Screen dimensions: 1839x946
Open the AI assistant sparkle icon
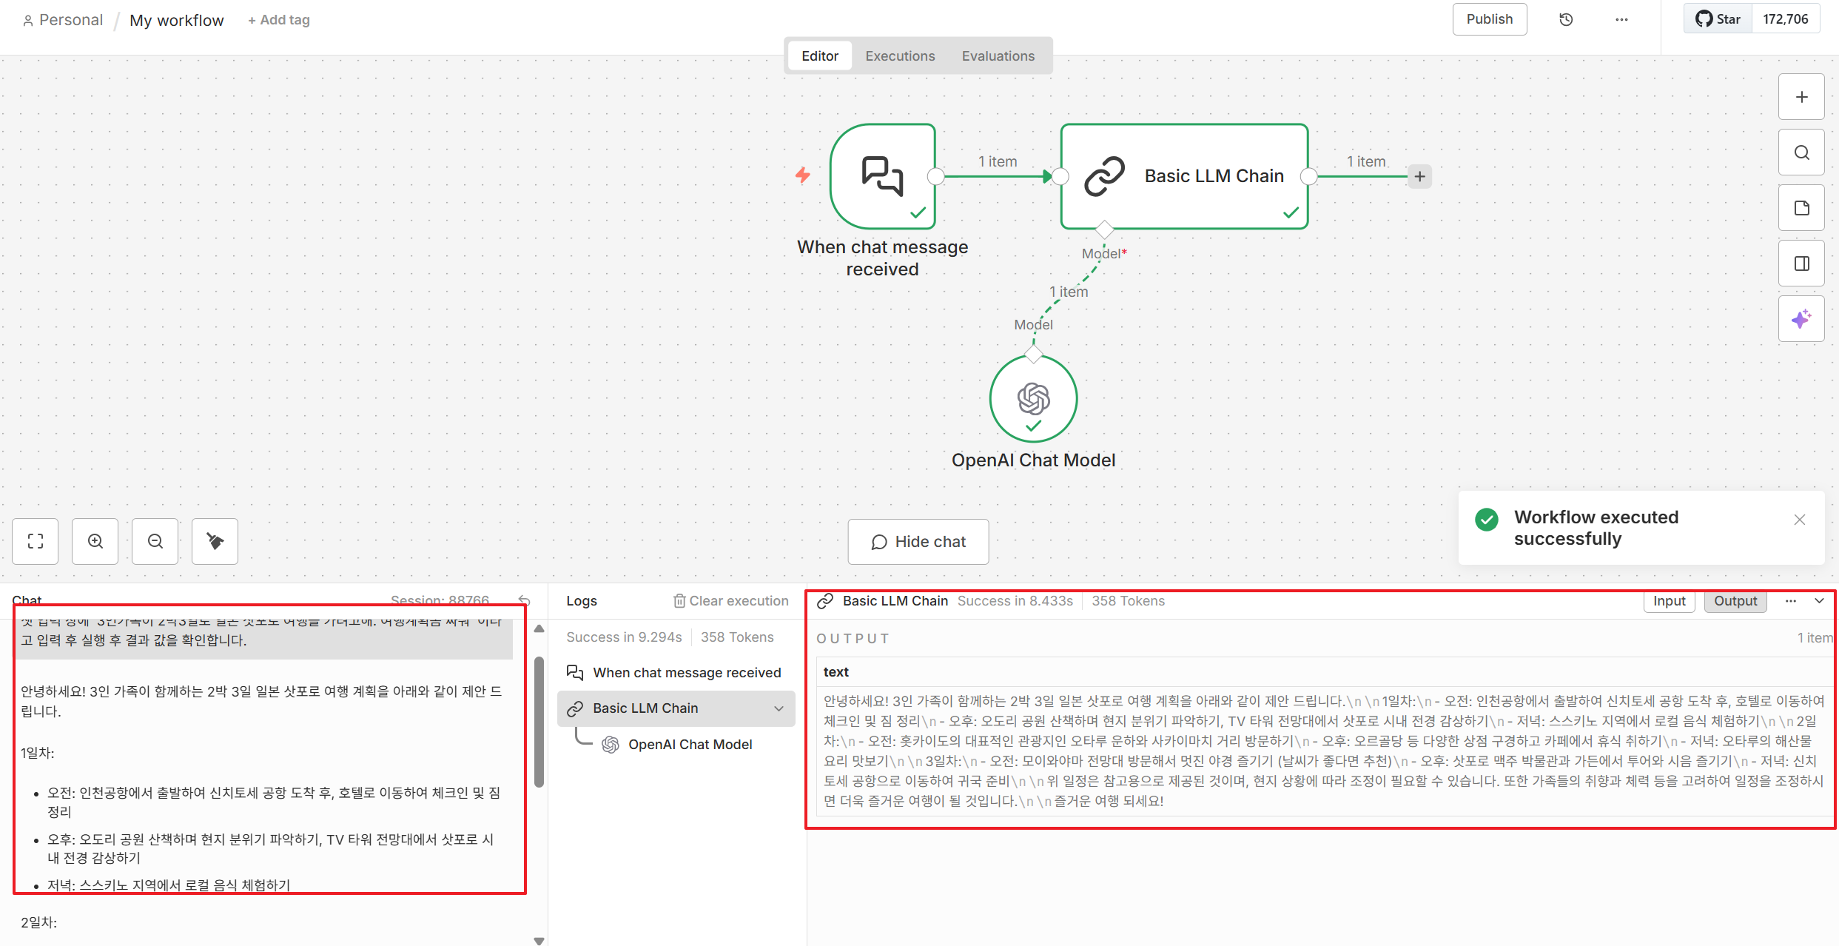coord(1801,319)
